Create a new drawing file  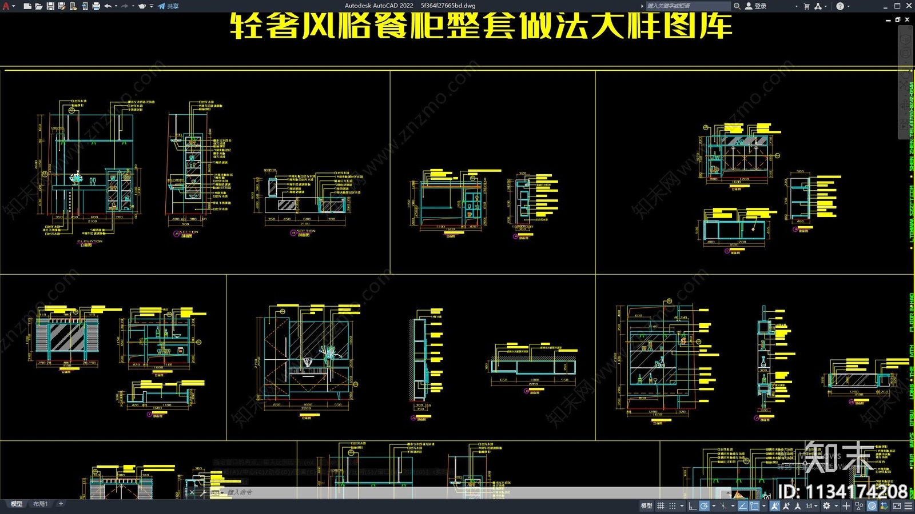coord(27,6)
